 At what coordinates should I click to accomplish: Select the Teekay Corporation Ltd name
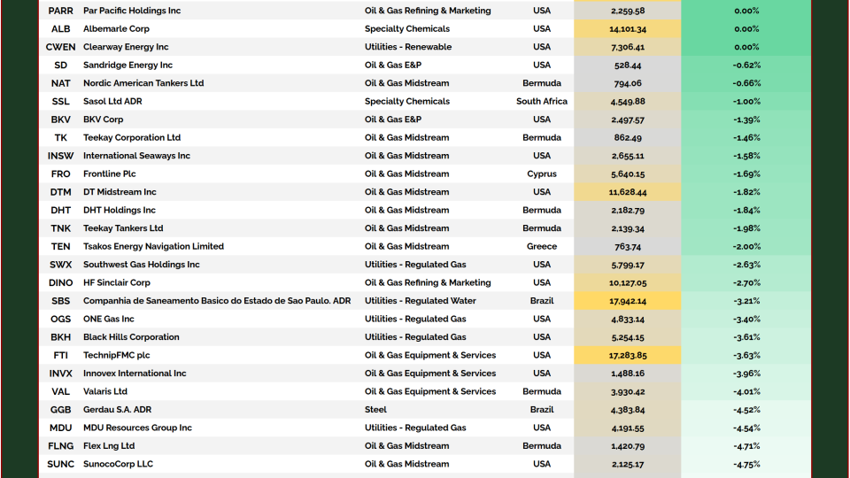tap(132, 137)
